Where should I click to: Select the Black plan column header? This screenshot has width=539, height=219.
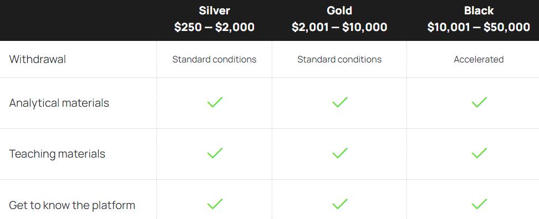[x=479, y=19]
